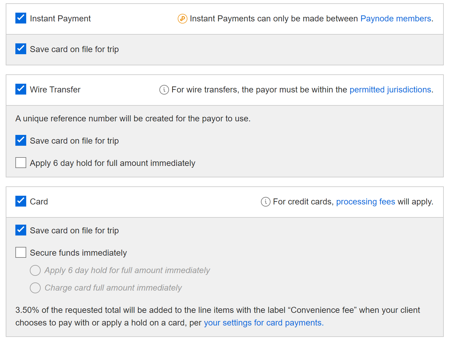This screenshot has width=451, height=349.
Task: Select Apply 6 day hold radio option
Action: coord(35,270)
